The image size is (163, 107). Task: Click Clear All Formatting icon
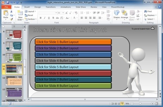click(76, 13)
